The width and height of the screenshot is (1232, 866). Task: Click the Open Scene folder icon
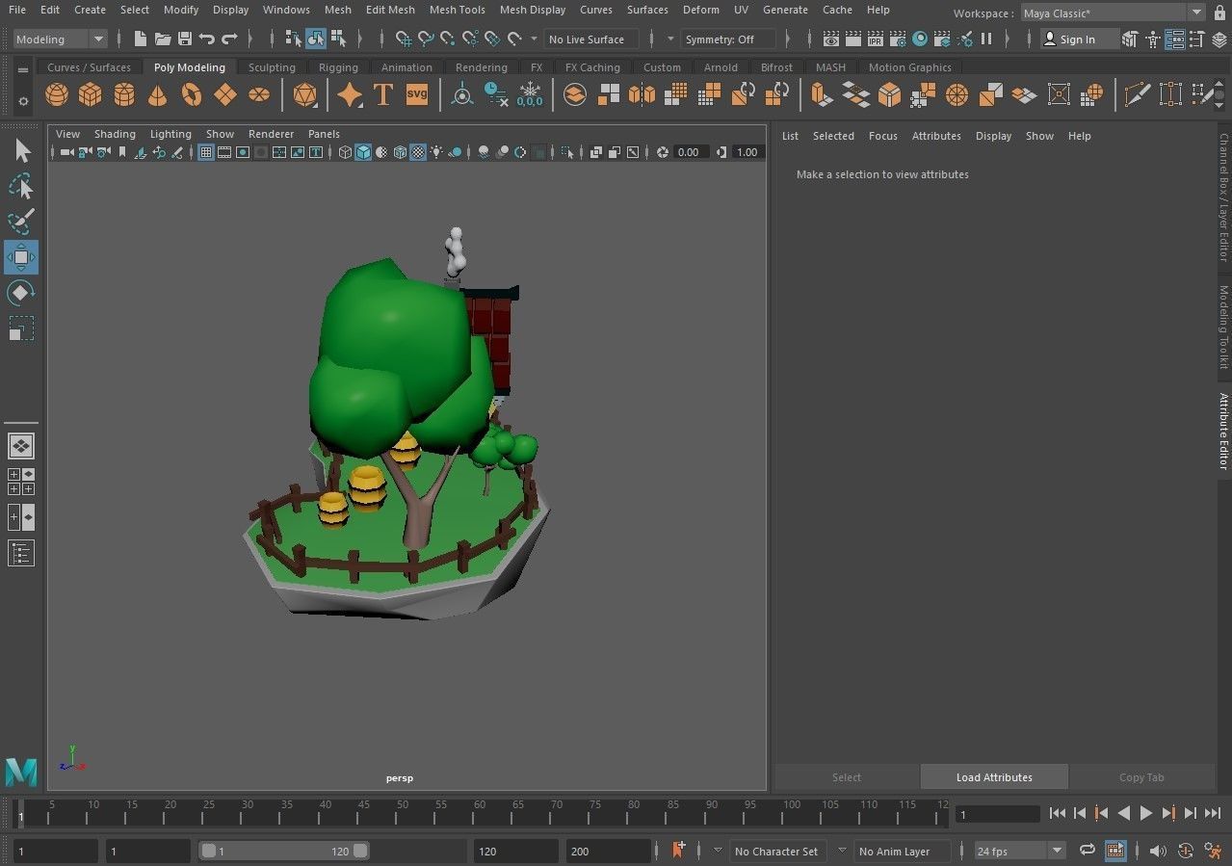(163, 39)
